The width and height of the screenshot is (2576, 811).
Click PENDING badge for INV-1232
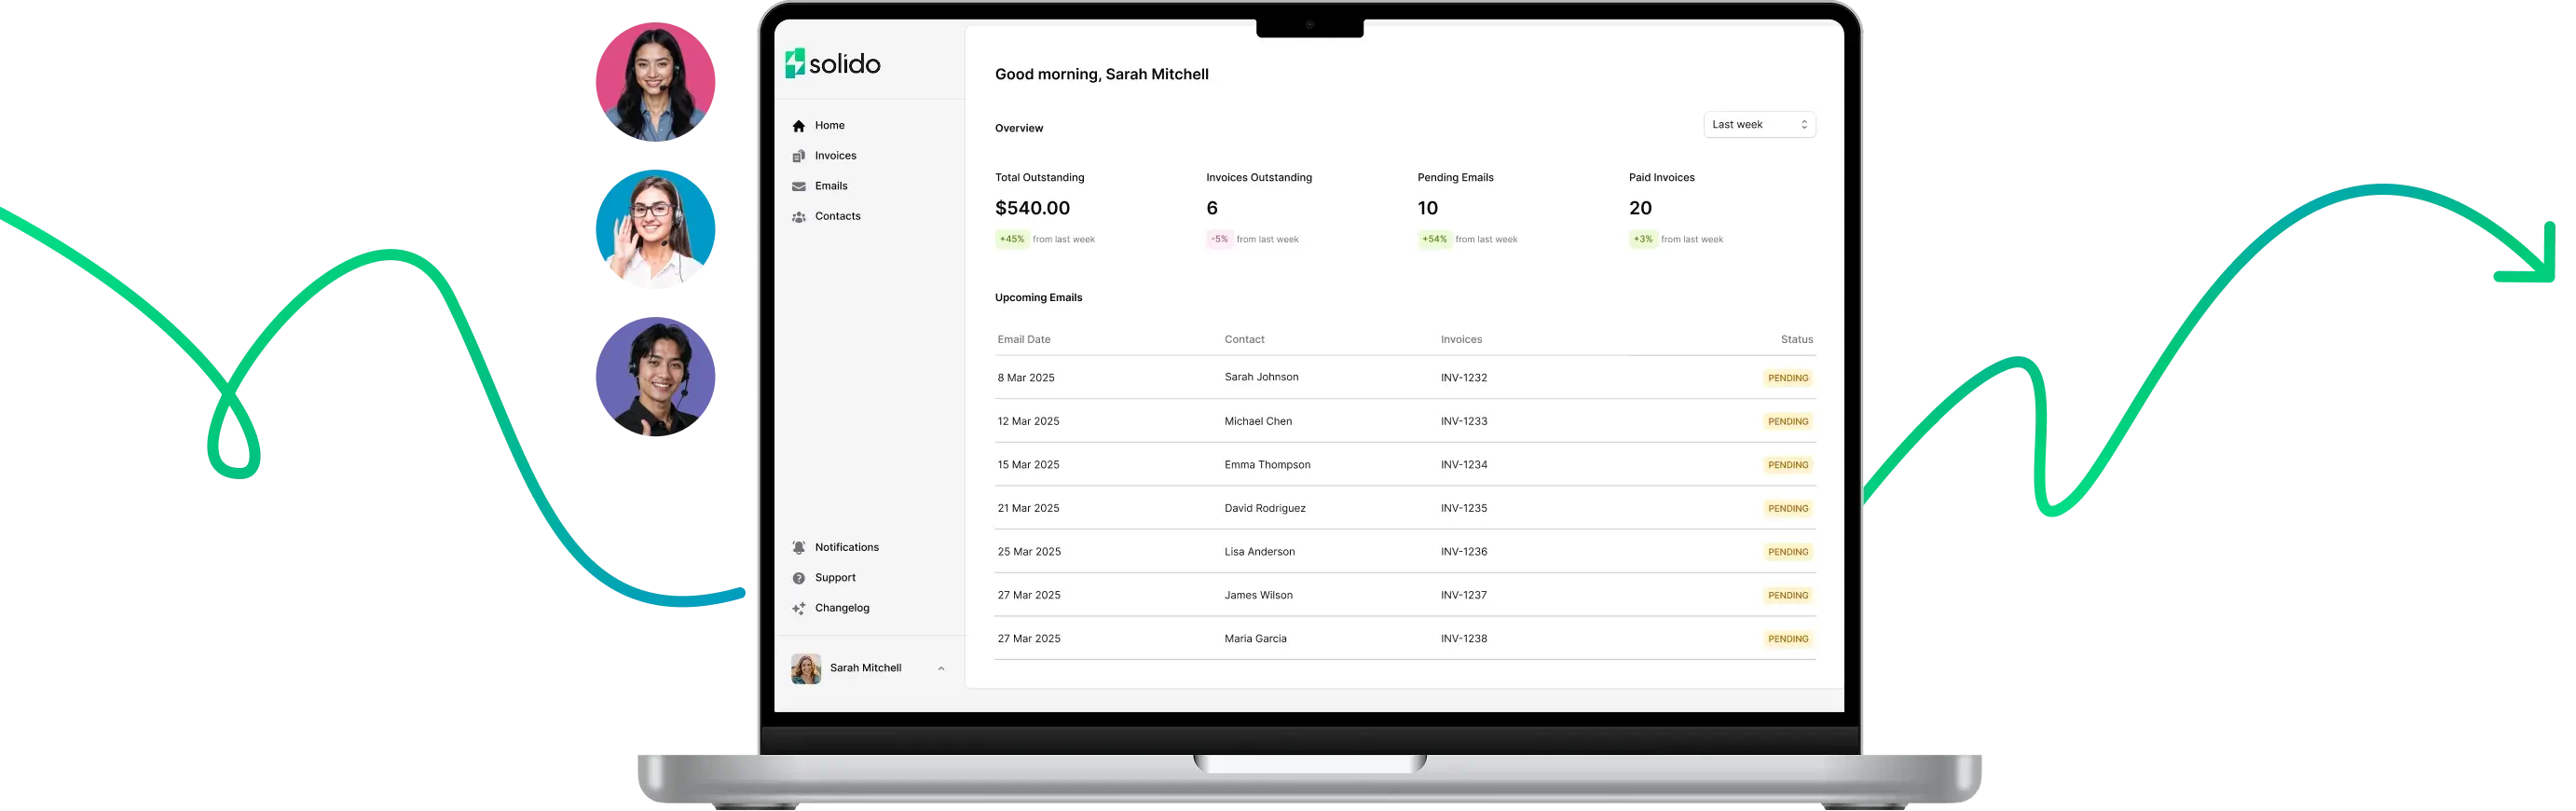(1787, 378)
